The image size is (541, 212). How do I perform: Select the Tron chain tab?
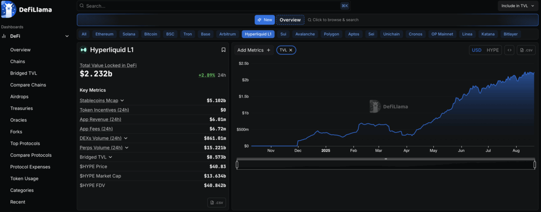tap(188, 34)
